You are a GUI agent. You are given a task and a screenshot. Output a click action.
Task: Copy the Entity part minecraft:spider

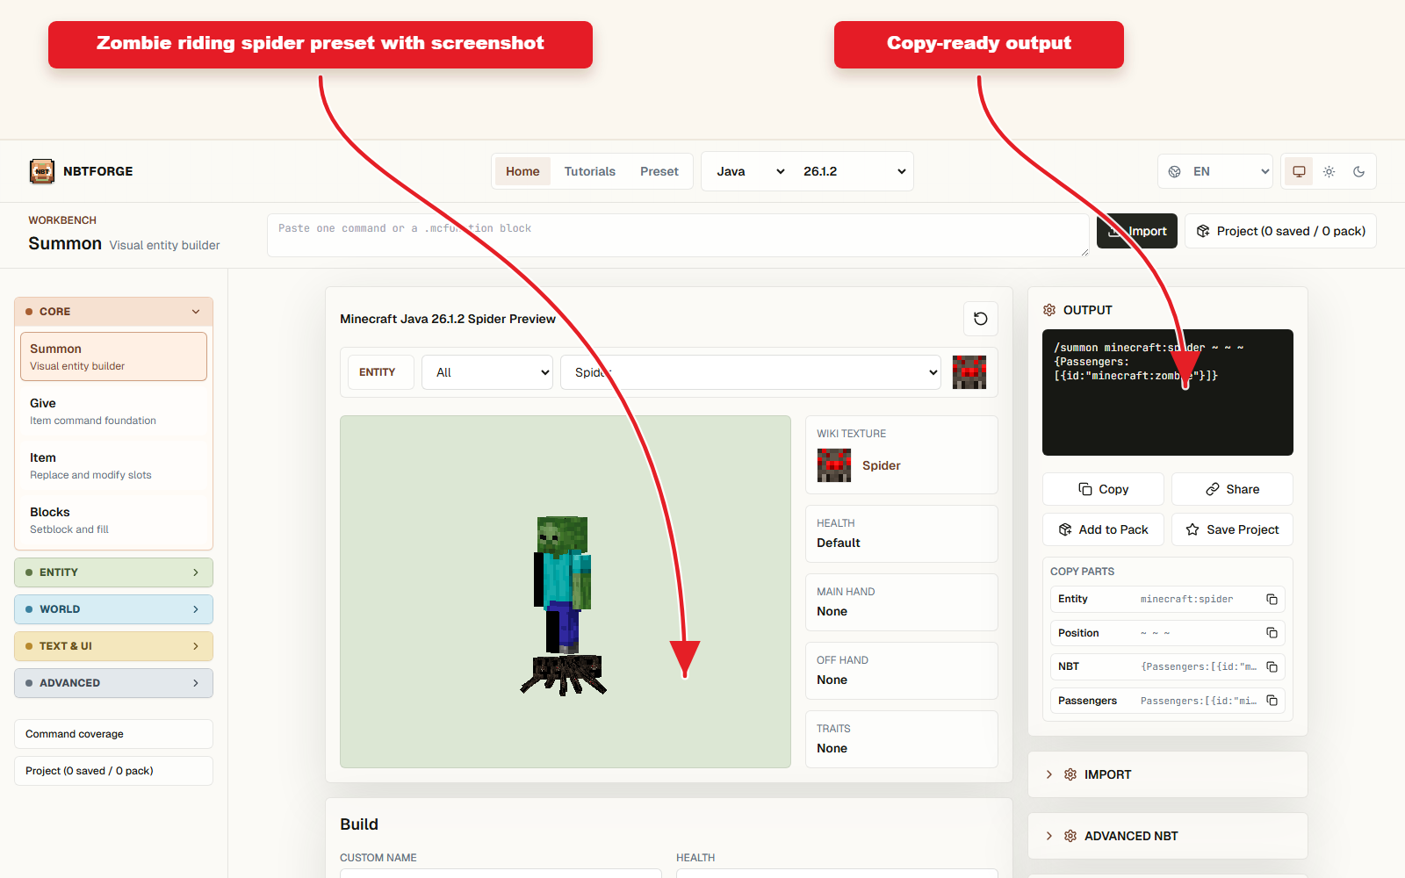(x=1272, y=599)
